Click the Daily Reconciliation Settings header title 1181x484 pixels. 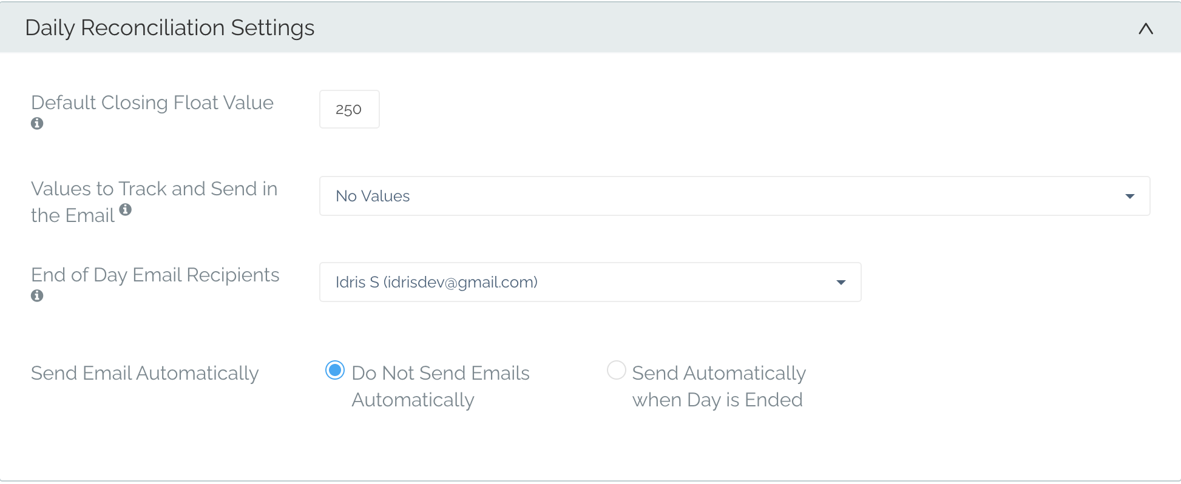[170, 28]
